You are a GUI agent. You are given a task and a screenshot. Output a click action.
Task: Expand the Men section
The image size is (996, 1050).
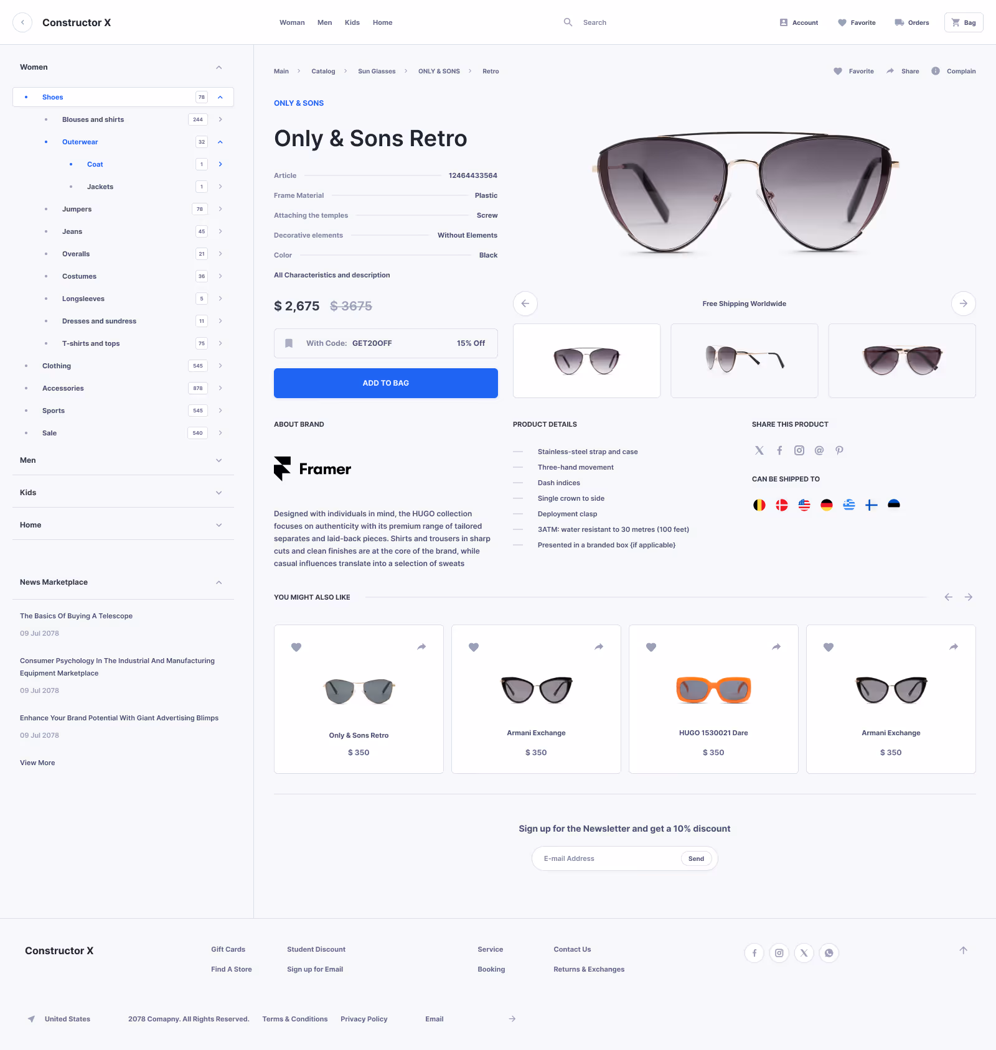[x=219, y=460]
